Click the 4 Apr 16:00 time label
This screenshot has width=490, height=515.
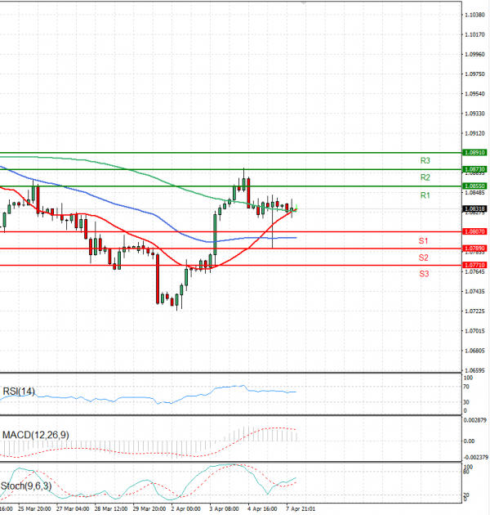tap(263, 508)
